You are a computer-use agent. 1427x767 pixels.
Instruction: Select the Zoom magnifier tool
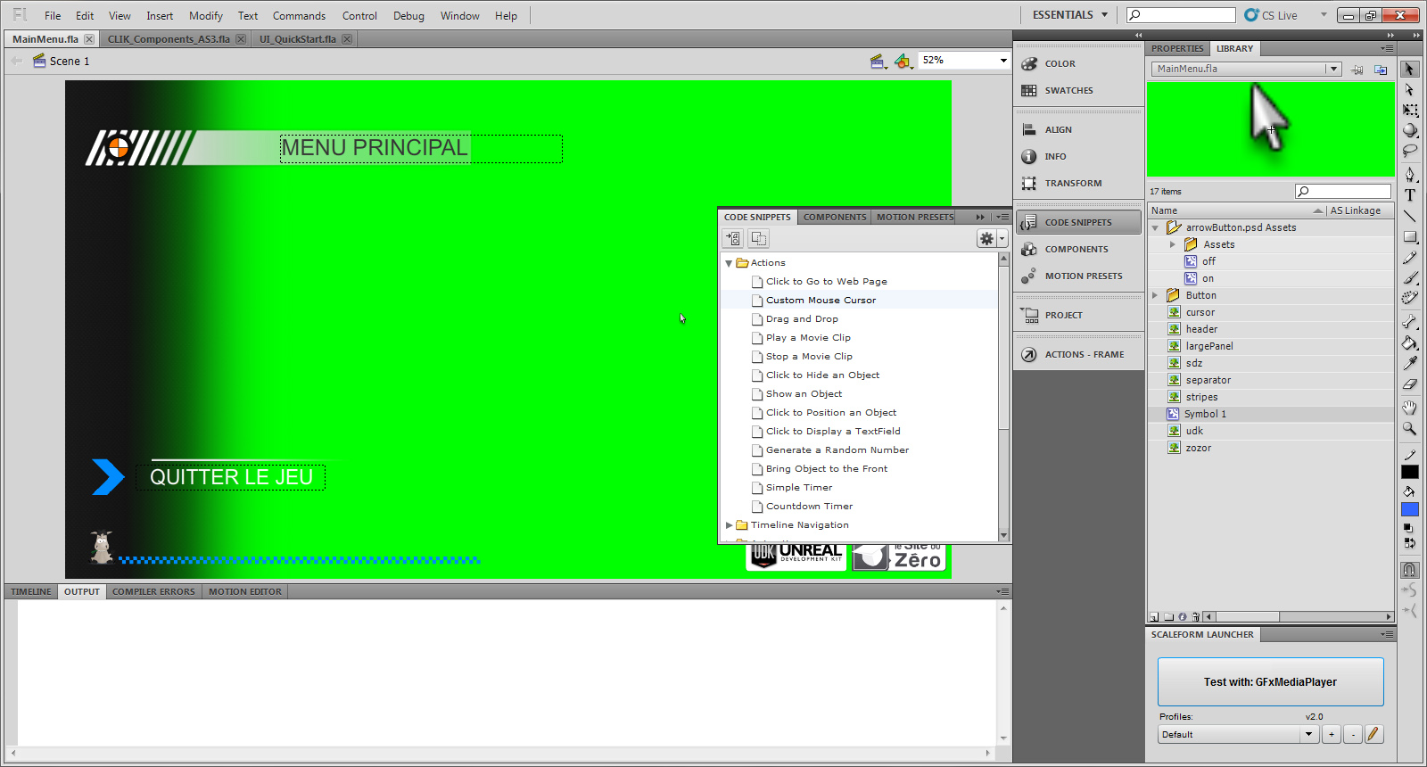click(1409, 429)
